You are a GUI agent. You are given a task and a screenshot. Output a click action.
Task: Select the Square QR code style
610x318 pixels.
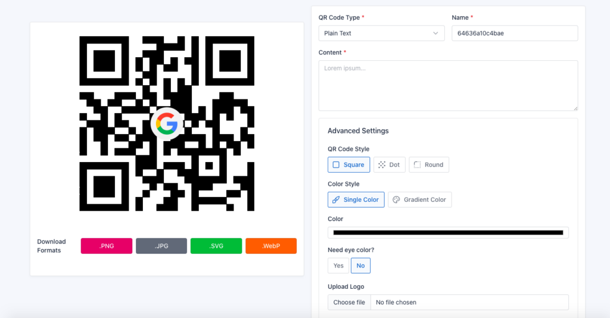pos(348,164)
